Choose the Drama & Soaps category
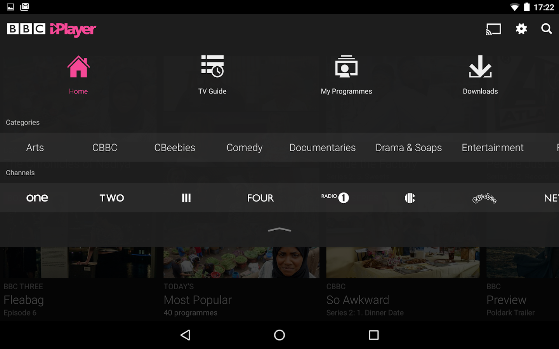The width and height of the screenshot is (559, 349). [x=409, y=148]
